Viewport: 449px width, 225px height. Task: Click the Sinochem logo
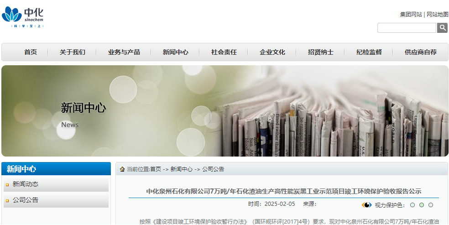pyautogui.click(x=23, y=16)
